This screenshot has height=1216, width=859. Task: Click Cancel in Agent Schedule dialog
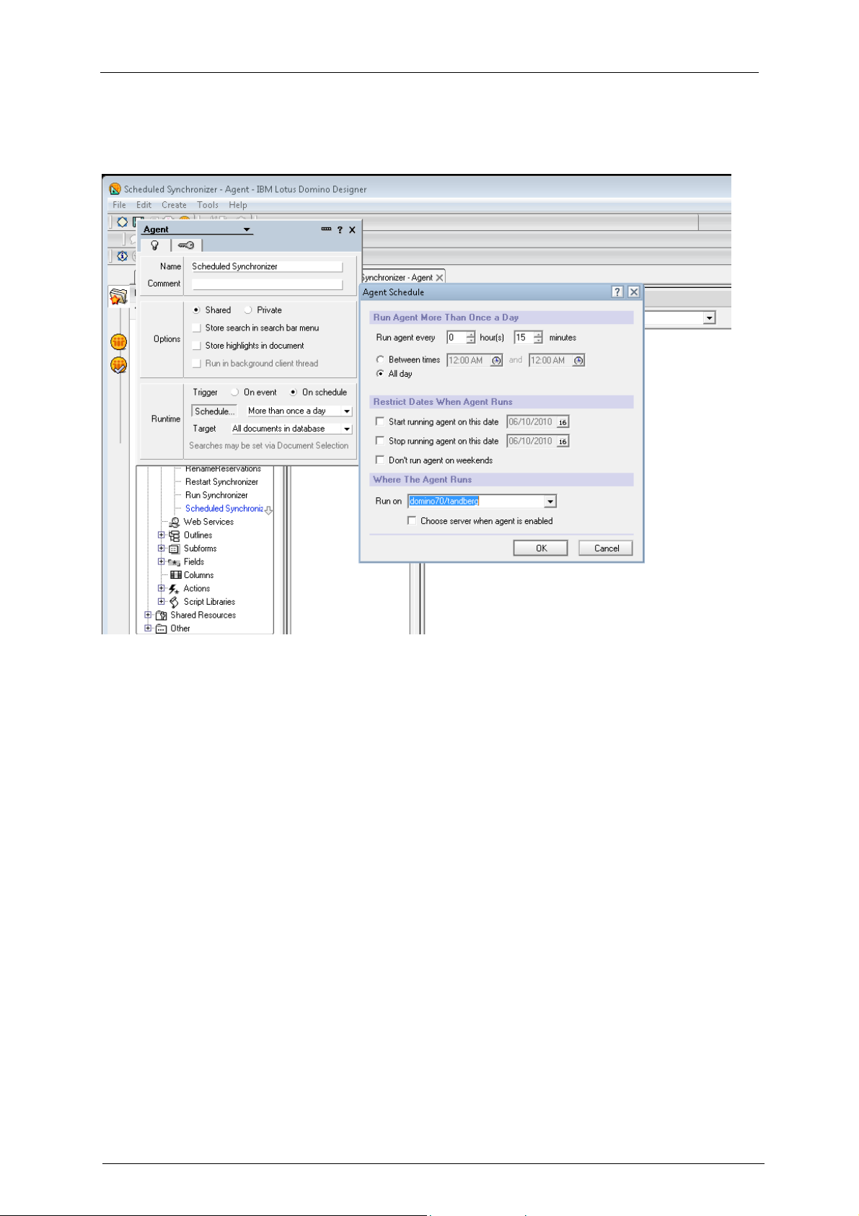[x=606, y=548]
